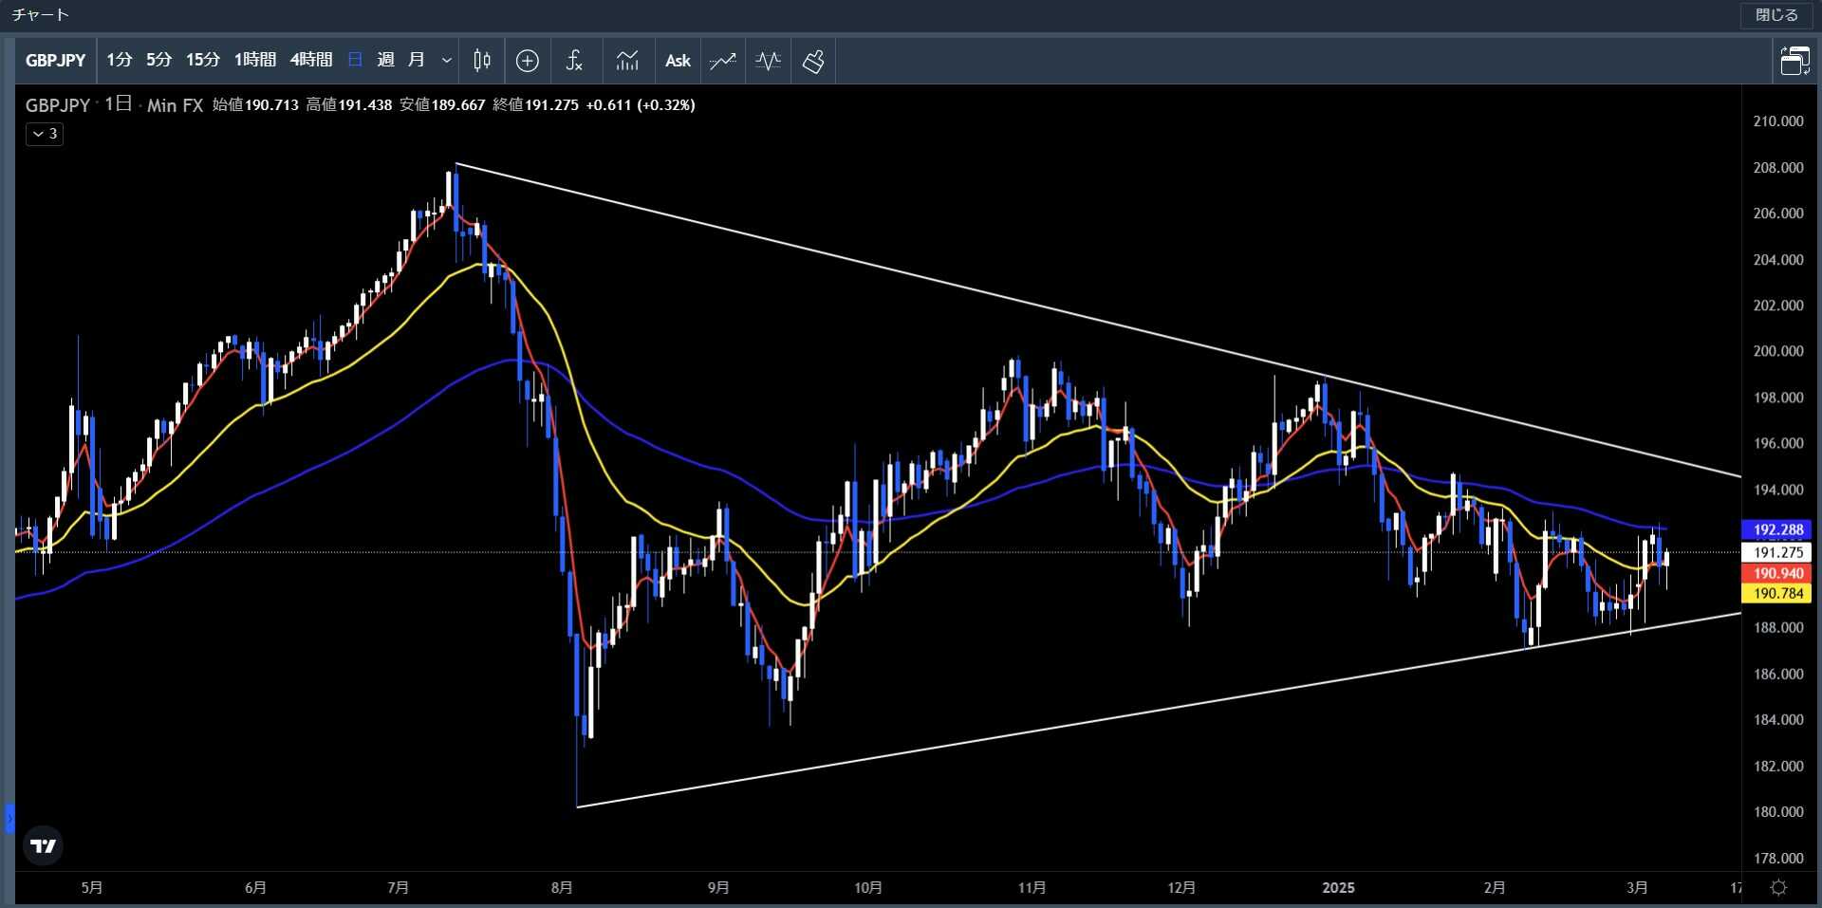Viewport: 1822px width, 908px height.
Task: Click the チャート window title
Action: click(x=41, y=14)
